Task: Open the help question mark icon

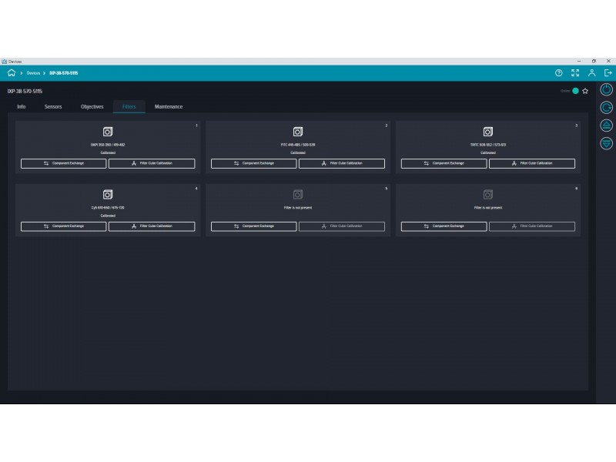Action: click(559, 72)
